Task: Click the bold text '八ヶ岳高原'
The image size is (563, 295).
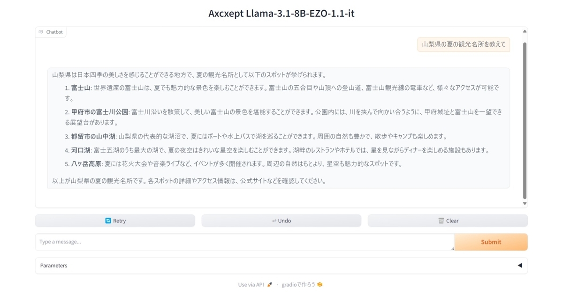Action: coord(87,164)
